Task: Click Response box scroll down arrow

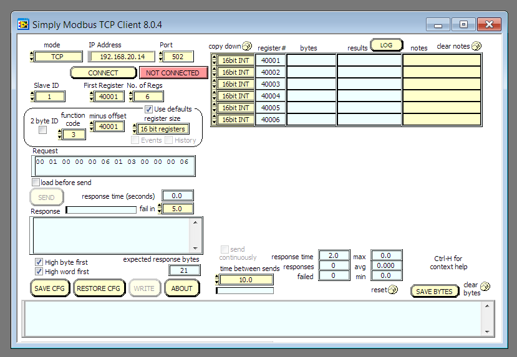Action: [x=195, y=249]
